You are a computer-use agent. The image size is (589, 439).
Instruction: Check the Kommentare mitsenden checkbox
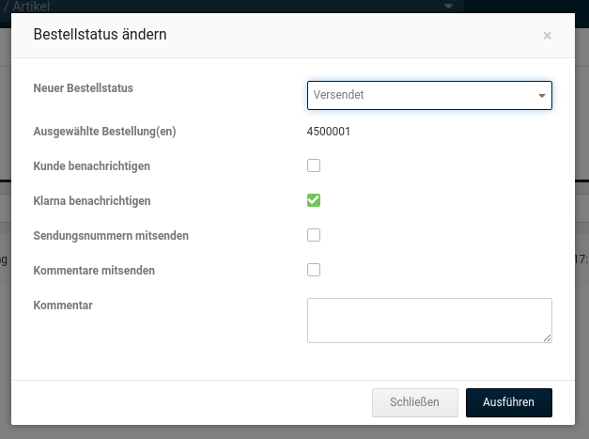[x=314, y=270]
